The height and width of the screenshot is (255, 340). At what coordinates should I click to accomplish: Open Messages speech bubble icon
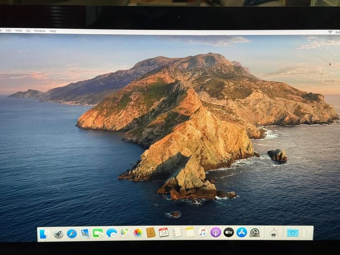click(x=112, y=233)
